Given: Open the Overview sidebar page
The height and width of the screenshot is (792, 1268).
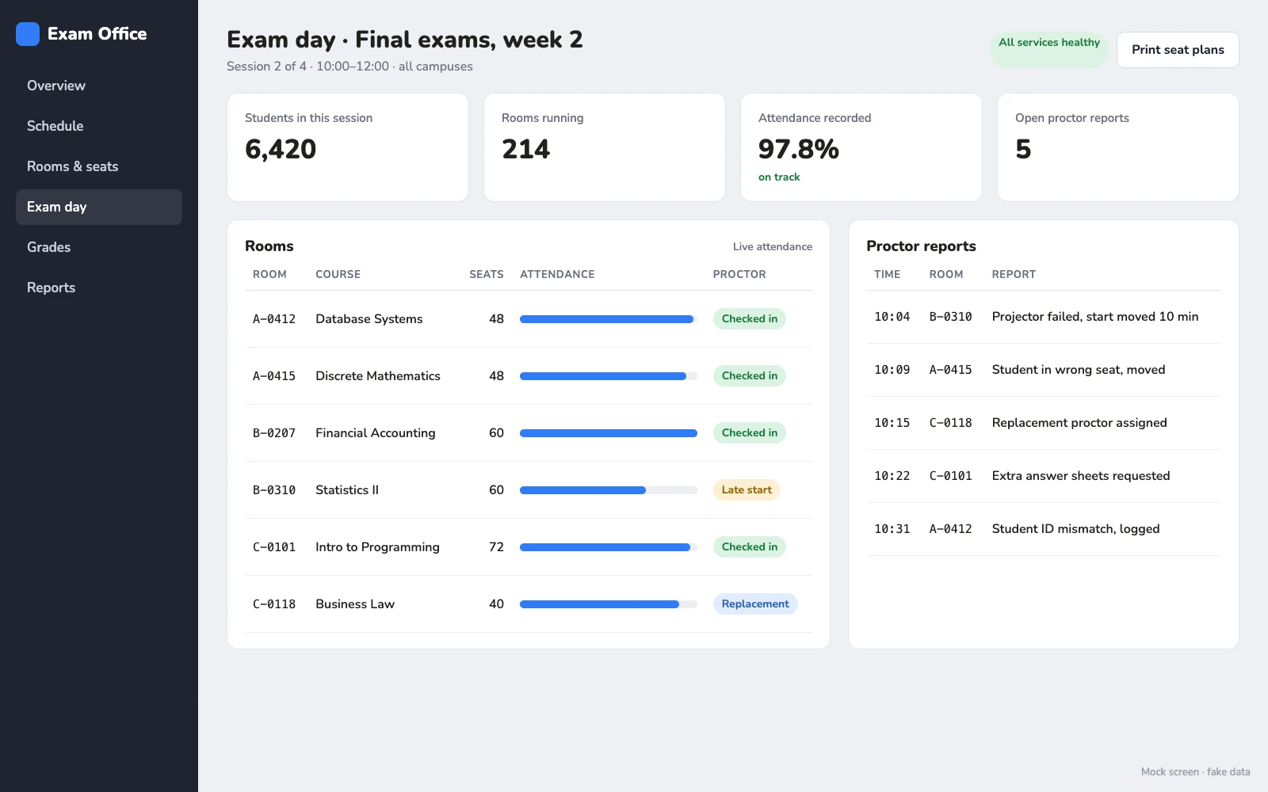Looking at the screenshot, I should click(99, 86).
